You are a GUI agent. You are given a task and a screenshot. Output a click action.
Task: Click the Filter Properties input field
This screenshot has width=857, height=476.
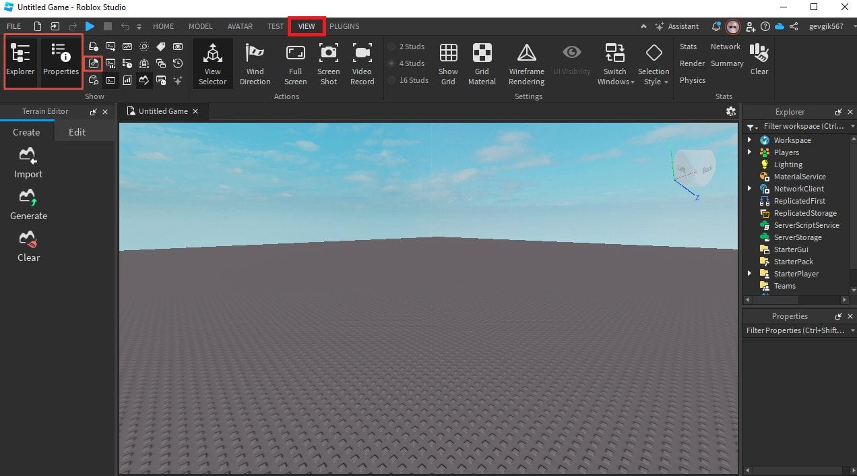[796, 330]
